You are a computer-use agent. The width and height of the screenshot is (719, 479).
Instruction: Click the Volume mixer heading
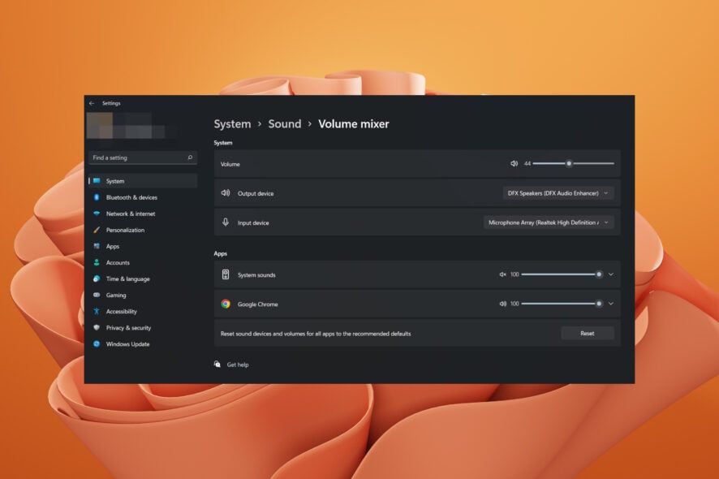(354, 124)
